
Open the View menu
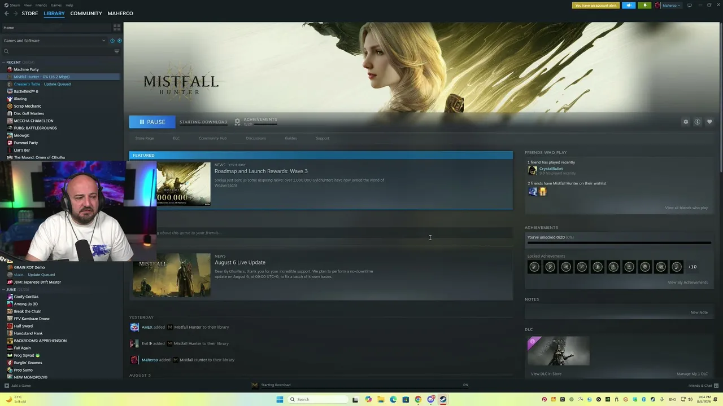tap(28, 5)
